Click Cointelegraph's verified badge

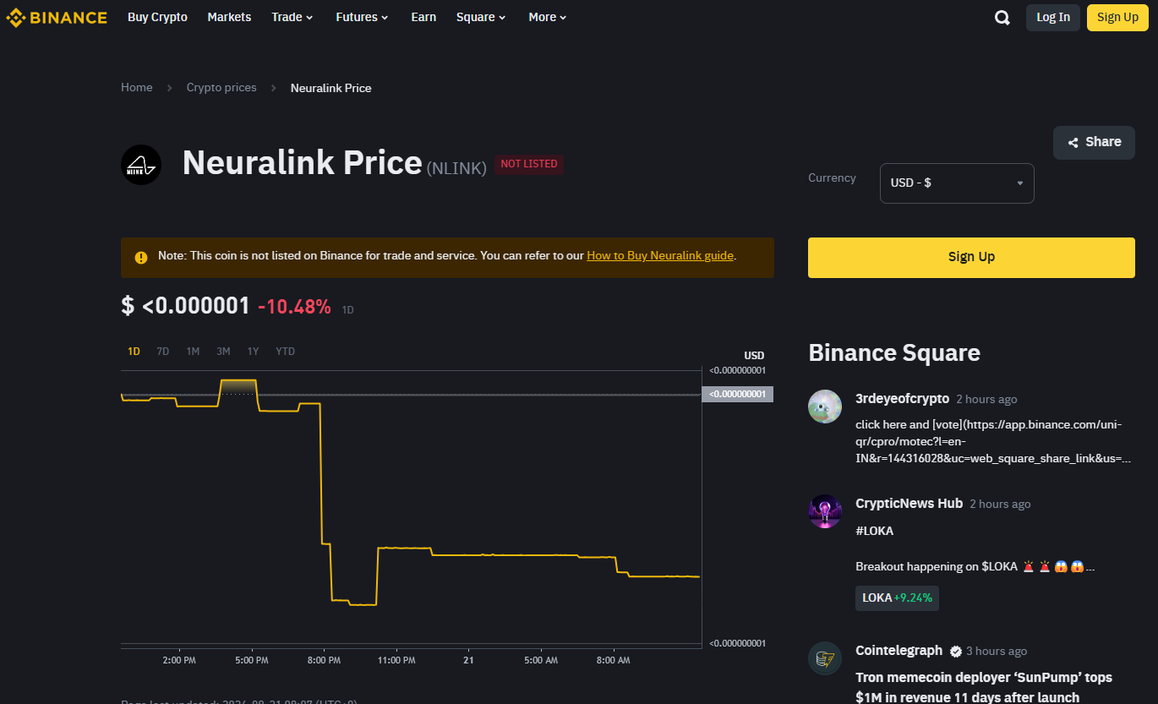pyautogui.click(x=956, y=652)
